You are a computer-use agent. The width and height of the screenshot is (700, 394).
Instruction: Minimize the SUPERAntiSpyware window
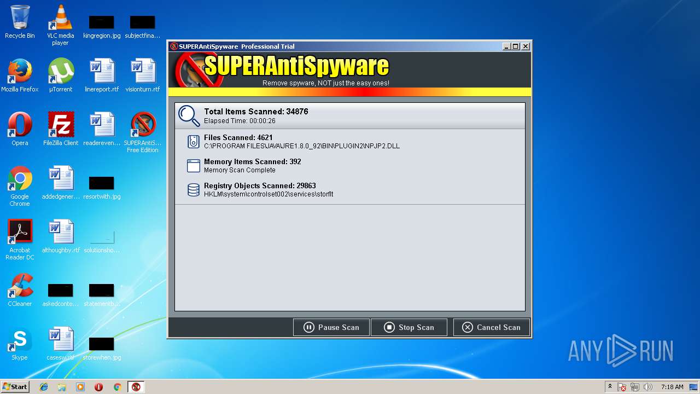coord(506,47)
